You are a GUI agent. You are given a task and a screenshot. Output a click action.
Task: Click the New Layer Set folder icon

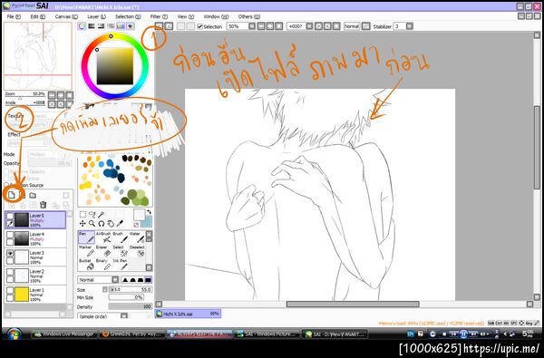tap(33, 195)
